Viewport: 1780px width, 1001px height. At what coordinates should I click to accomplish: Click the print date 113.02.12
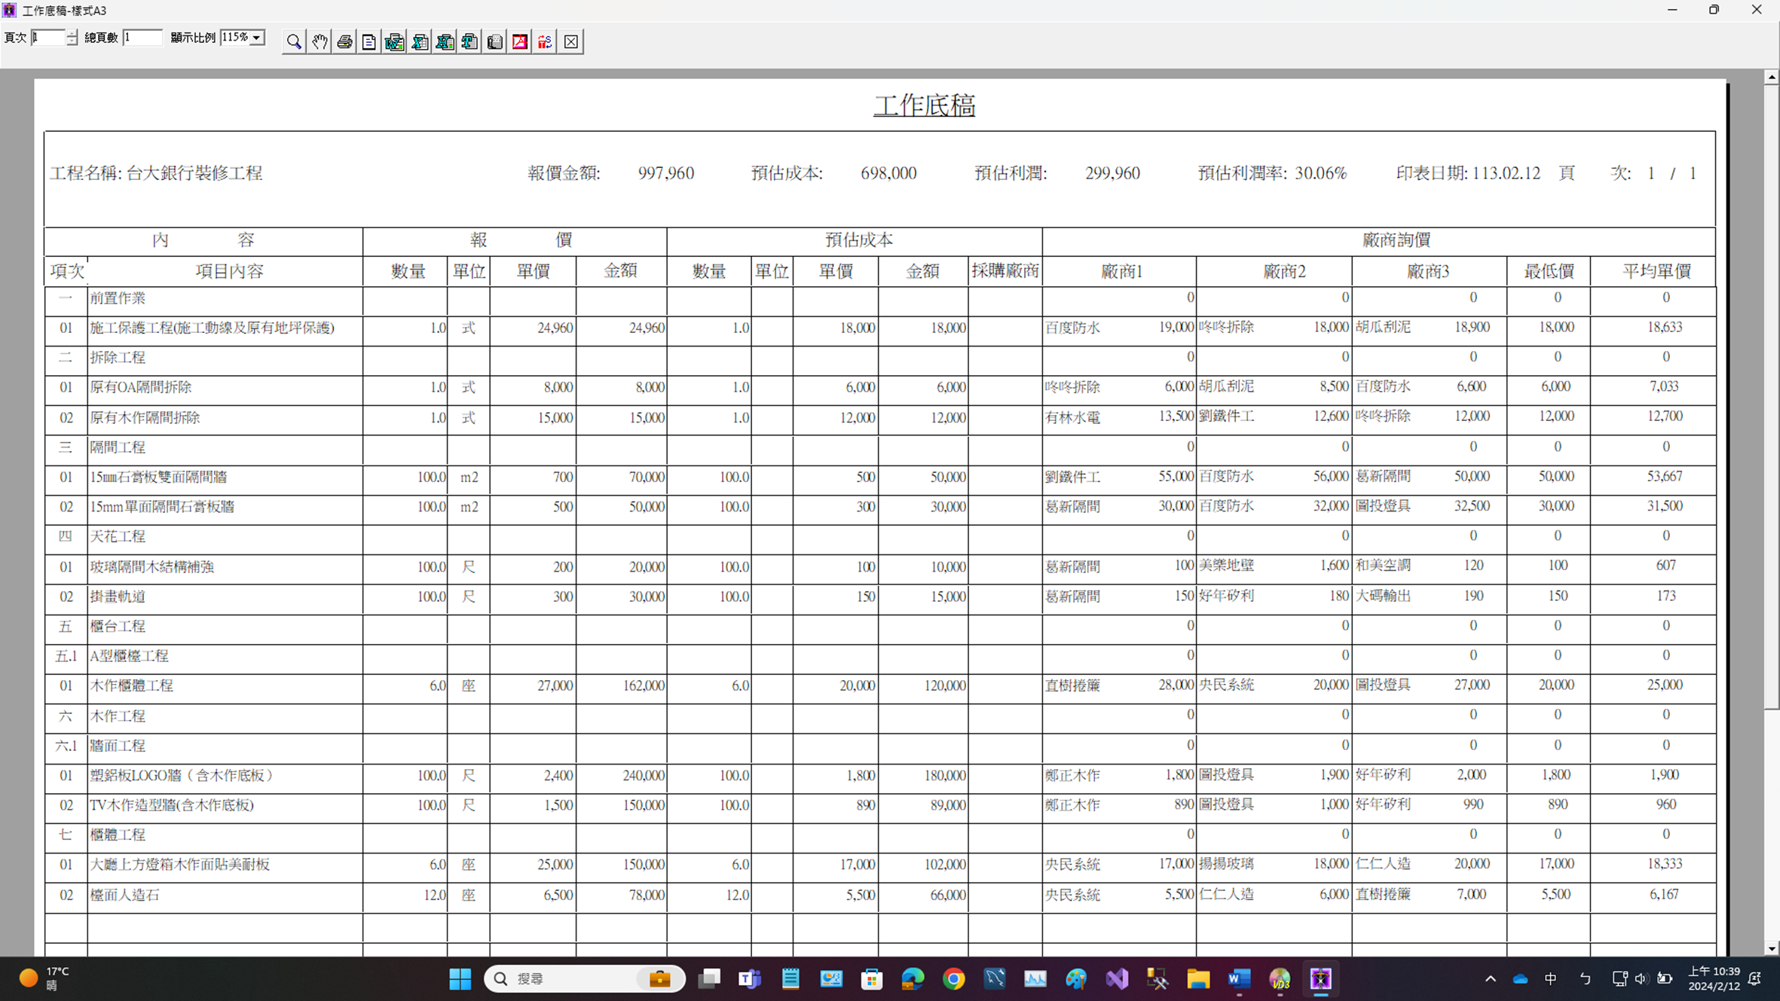click(1506, 173)
